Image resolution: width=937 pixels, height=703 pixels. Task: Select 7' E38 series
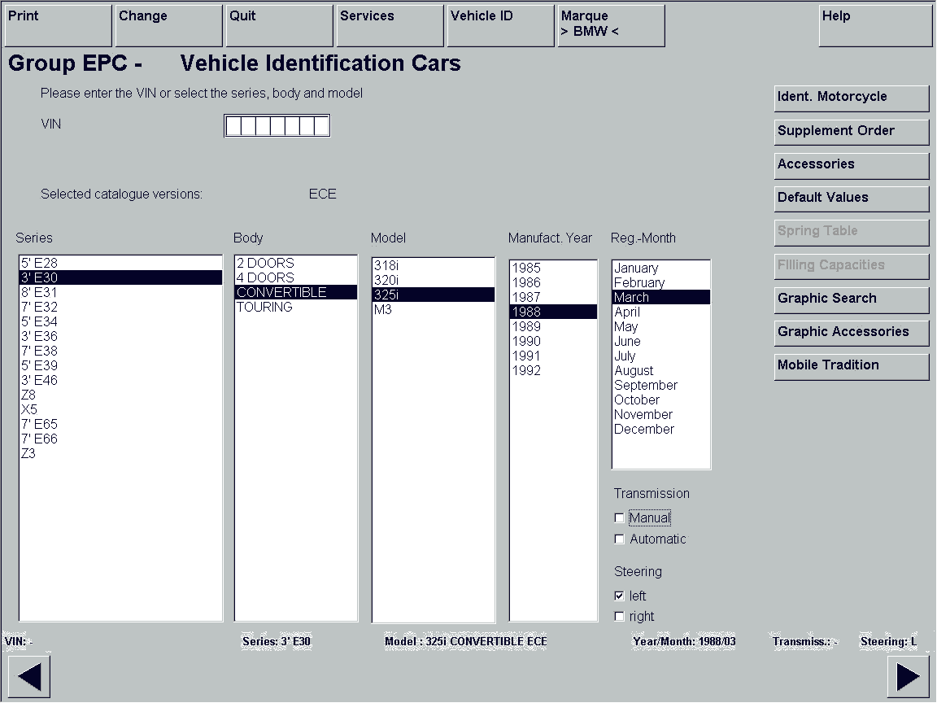pyautogui.click(x=120, y=351)
